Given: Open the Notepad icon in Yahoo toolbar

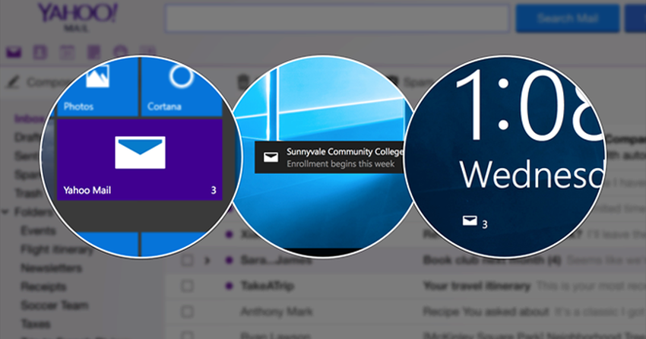Looking at the screenshot, I should point(93,52).
